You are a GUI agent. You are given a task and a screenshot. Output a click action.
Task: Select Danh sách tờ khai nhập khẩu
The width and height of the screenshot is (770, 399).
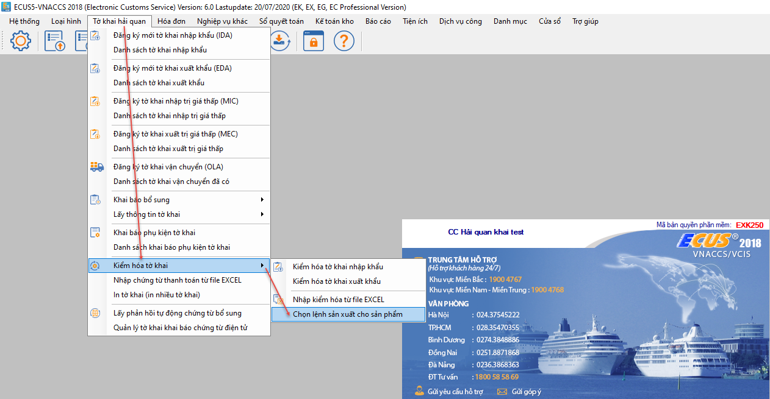tap(179, 50)
